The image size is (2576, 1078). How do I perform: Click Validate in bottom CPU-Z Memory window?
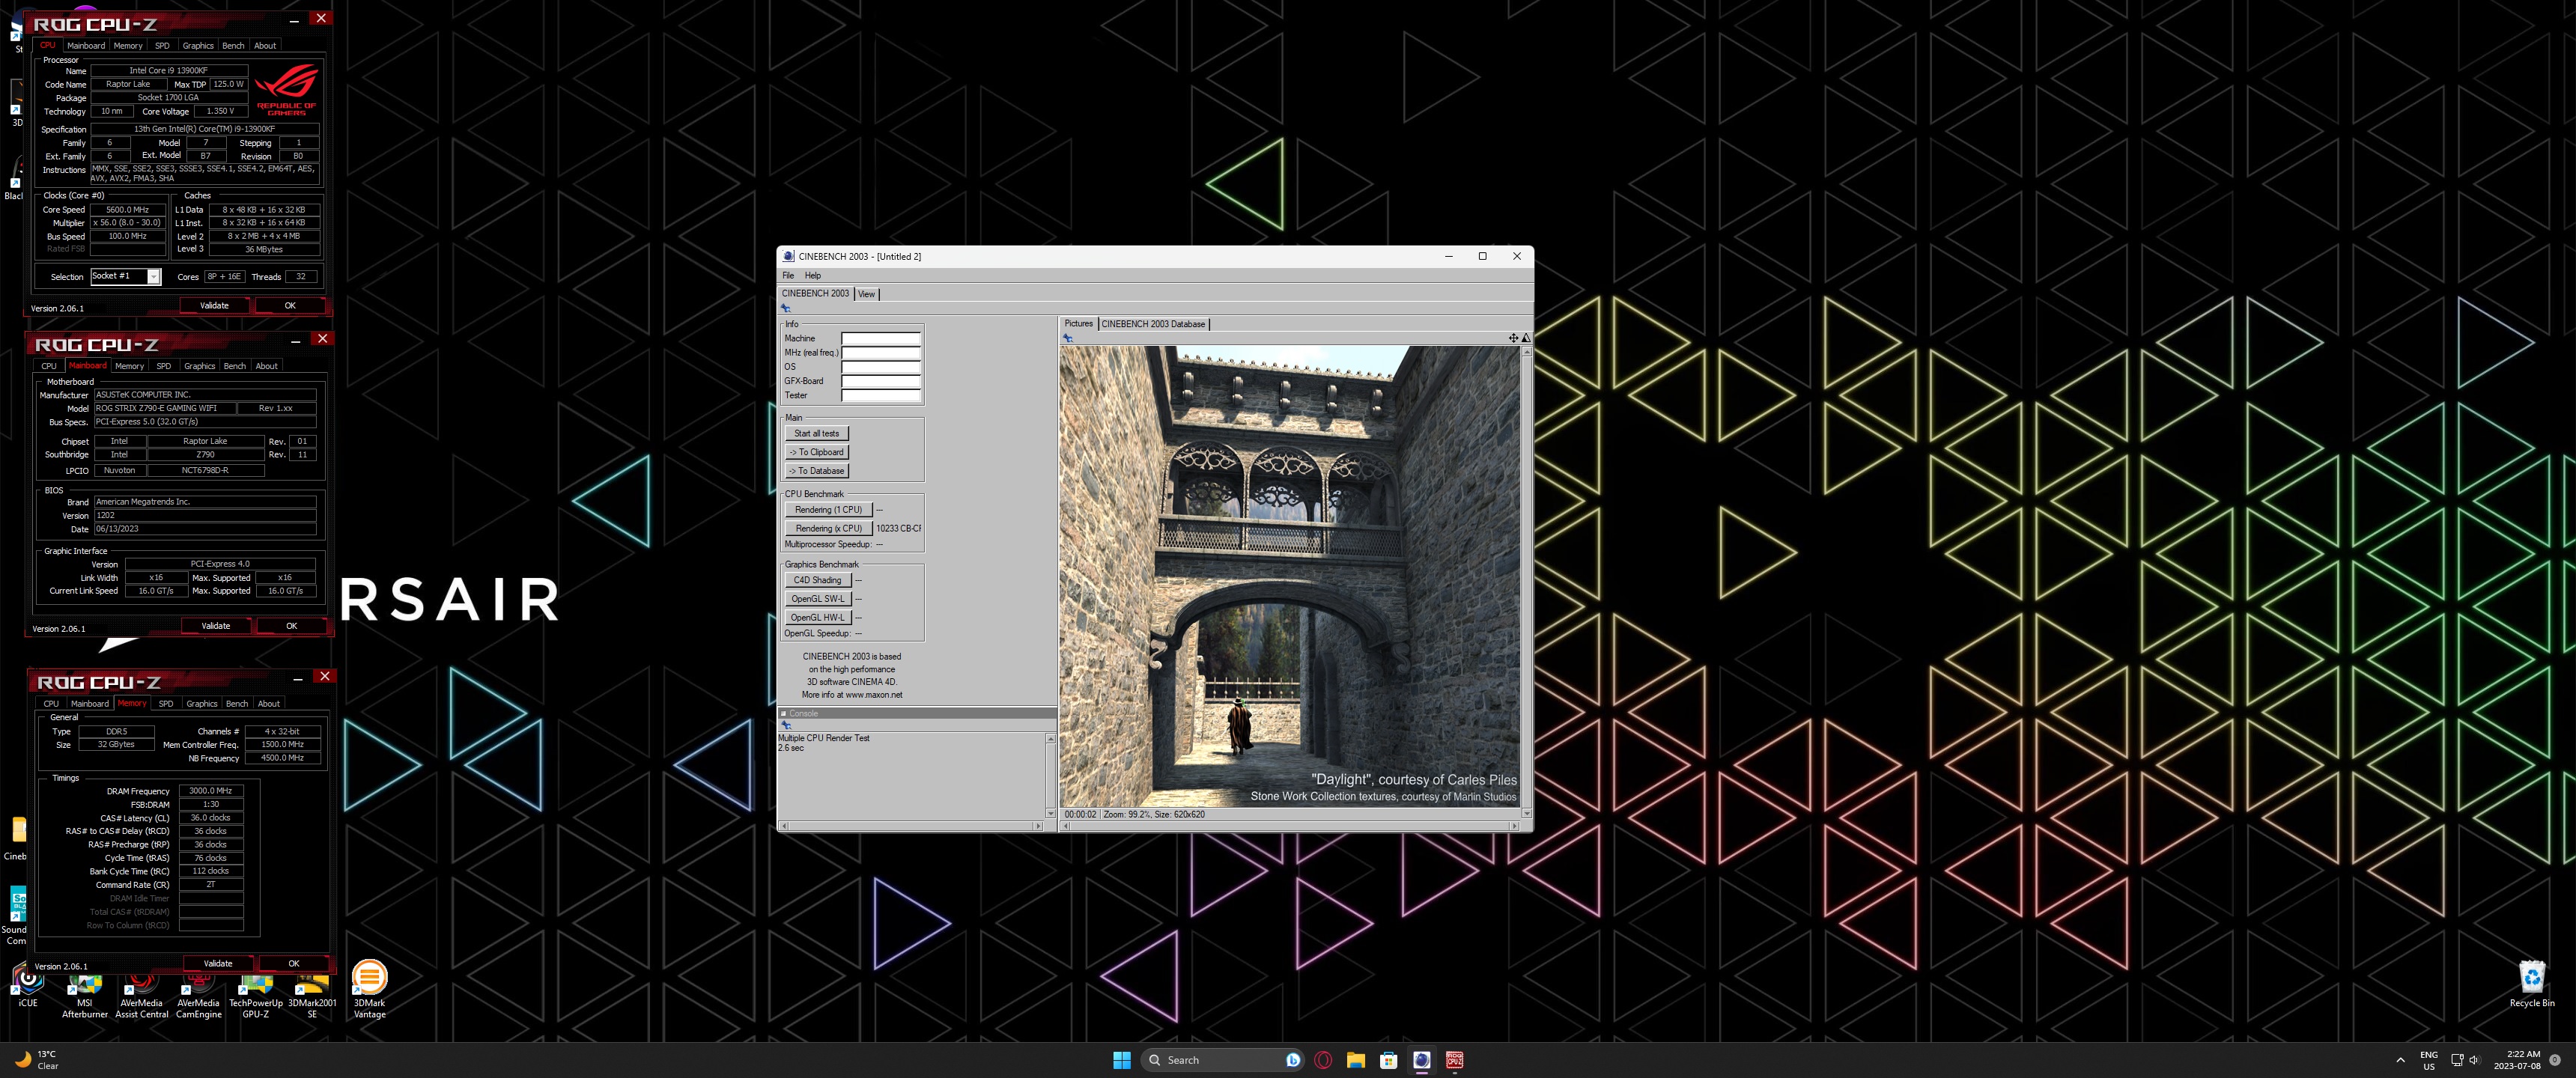click(x=218, y=964)
